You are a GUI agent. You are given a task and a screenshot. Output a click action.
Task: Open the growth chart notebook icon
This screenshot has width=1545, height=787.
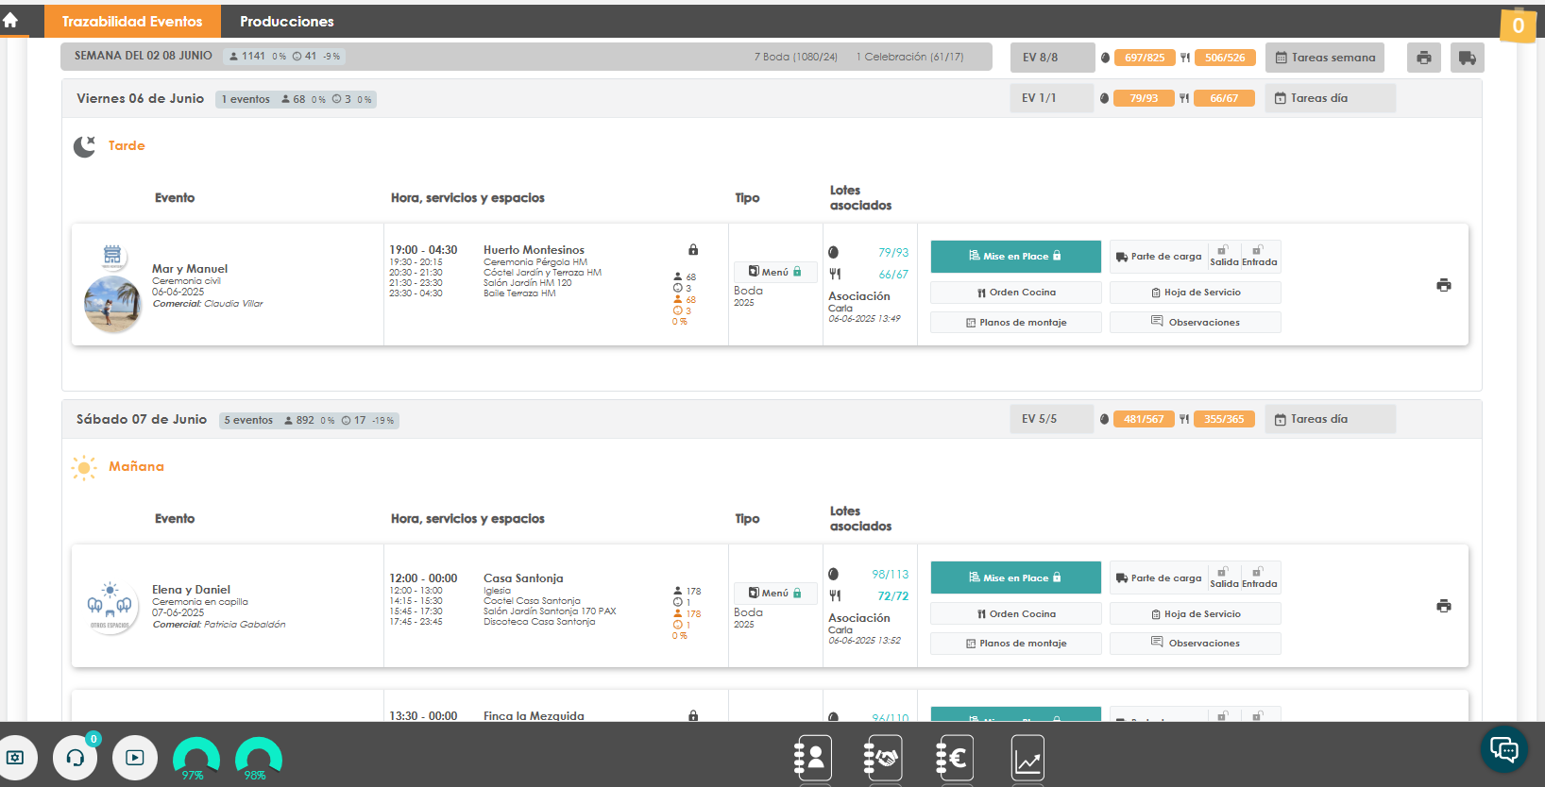[1027, 758]
